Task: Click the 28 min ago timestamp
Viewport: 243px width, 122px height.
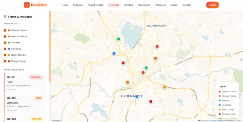Action: click(x=12, y=110)
